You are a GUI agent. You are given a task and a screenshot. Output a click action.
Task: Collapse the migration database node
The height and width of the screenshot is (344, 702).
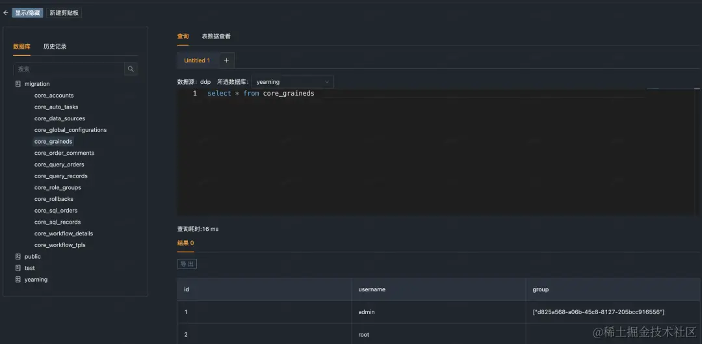coord(37,84)
